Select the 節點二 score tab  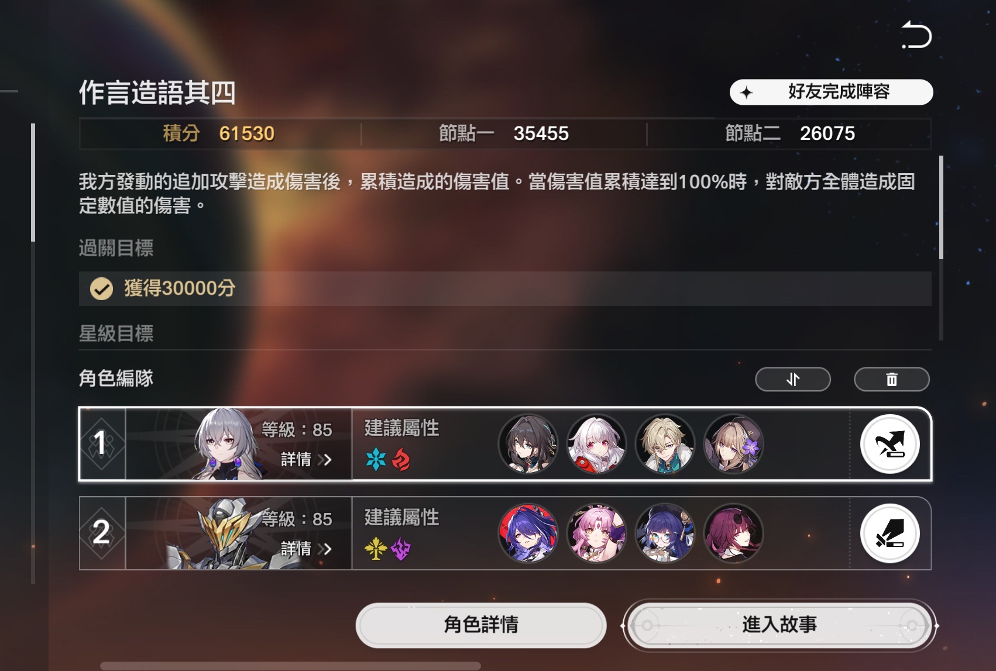(x=790, y=133)
